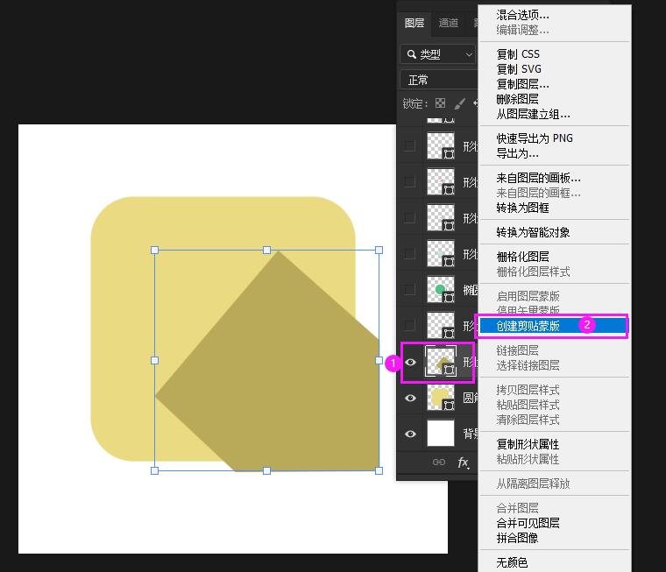Click 启用图层蒙版 menu entry
Screen dimensions: 666x572
click(x=528, y=296)
